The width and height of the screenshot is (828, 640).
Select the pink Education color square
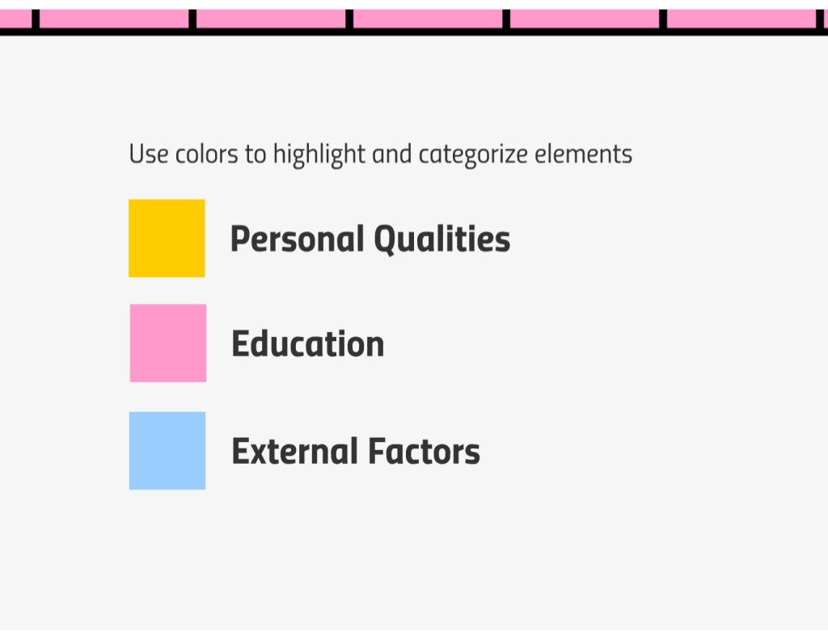click(x=168, y=343)
